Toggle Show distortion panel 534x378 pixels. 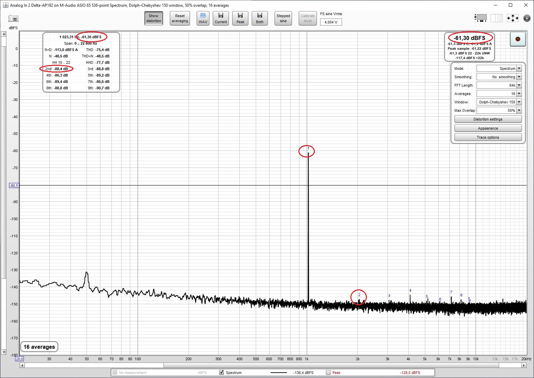pos(154,18)
